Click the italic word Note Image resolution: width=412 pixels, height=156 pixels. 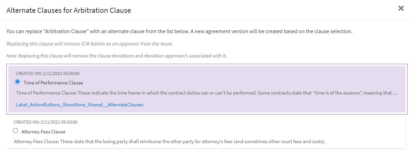pos(11,56)
